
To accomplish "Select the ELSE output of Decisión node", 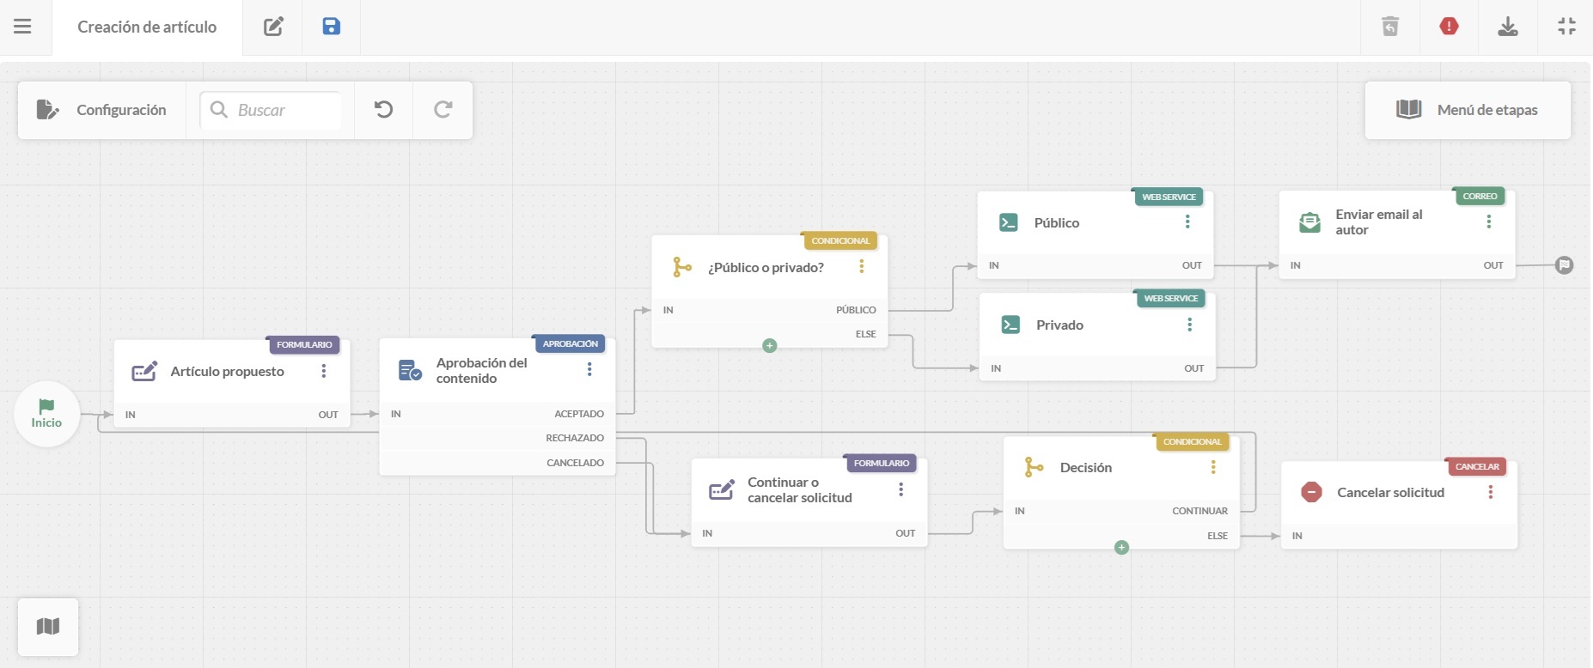I will pyautogui.click(x=1218, y=536).
